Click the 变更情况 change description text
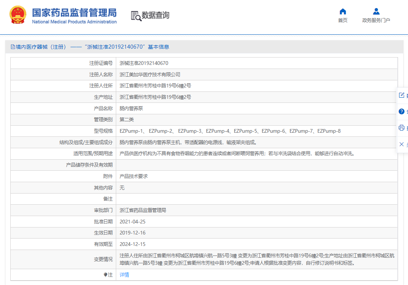 point(257,260)
